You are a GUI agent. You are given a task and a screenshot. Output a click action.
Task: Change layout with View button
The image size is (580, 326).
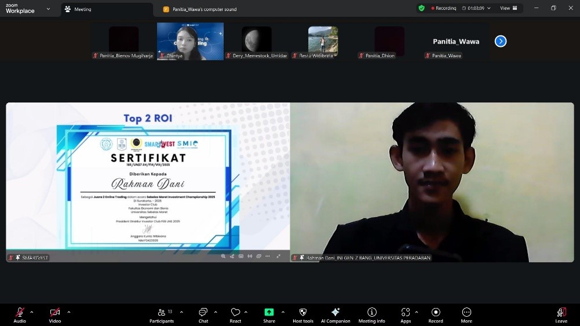(x=508, y=8)
